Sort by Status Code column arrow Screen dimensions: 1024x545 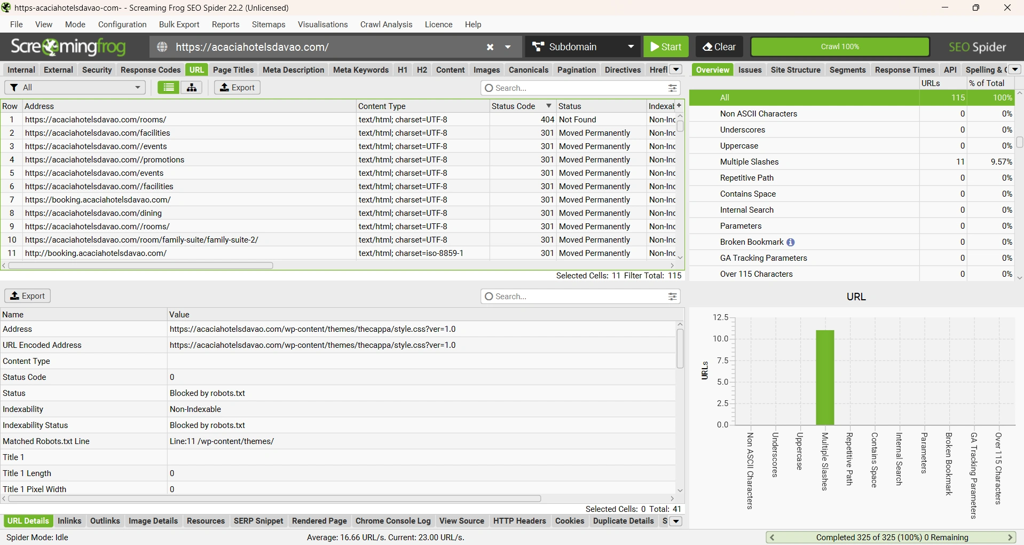point(548,106)
